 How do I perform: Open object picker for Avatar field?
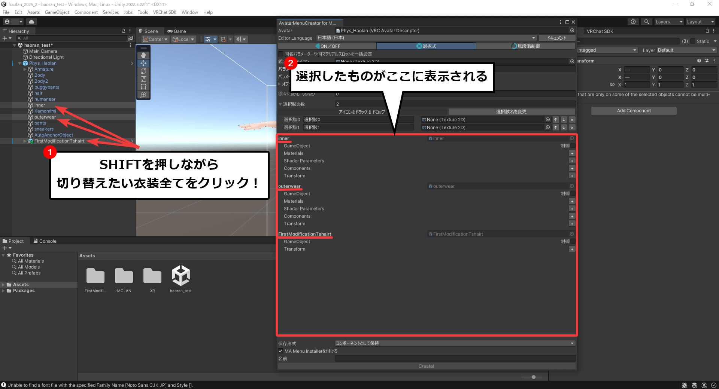click(572, 30)
